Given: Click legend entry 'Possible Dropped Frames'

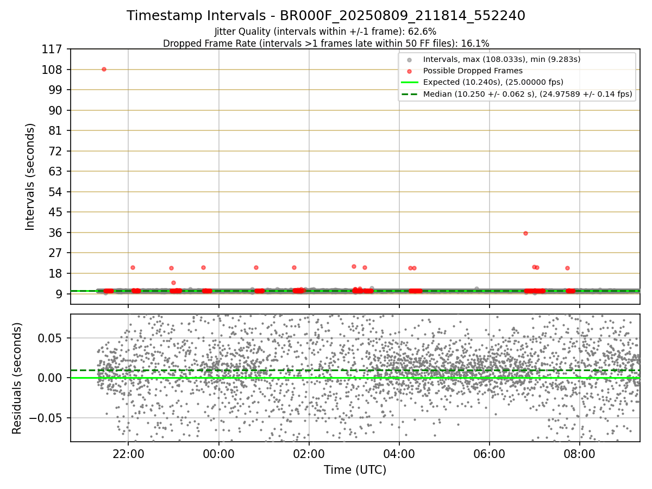Looking at the screenshot, I should click(473, 71).
